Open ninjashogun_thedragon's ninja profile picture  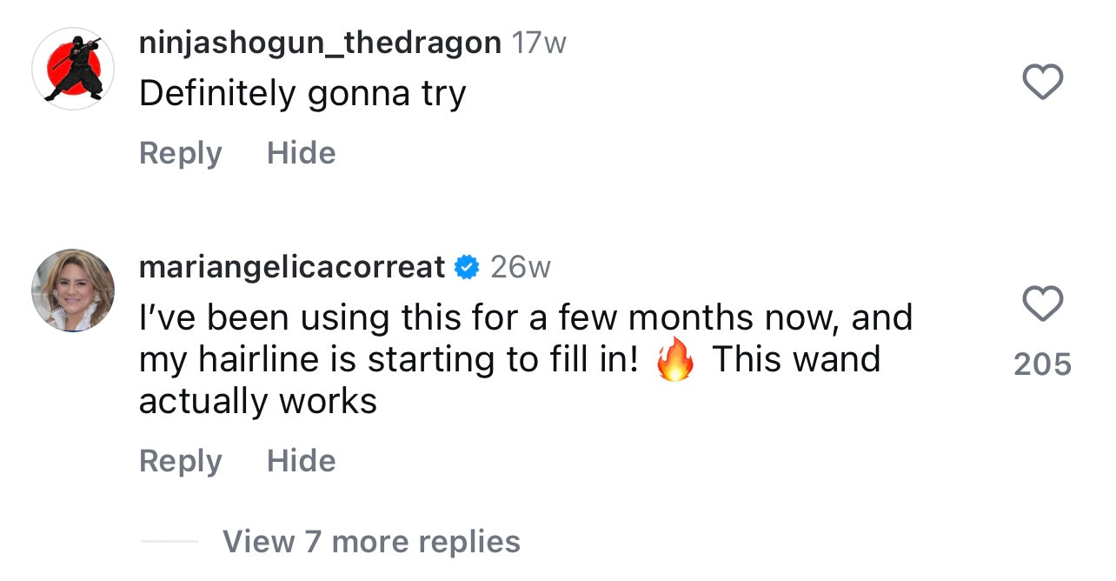click(x=73, y=69)
